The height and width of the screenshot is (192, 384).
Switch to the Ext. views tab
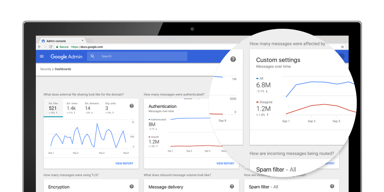pyautogui.click(x=71, y=108)
